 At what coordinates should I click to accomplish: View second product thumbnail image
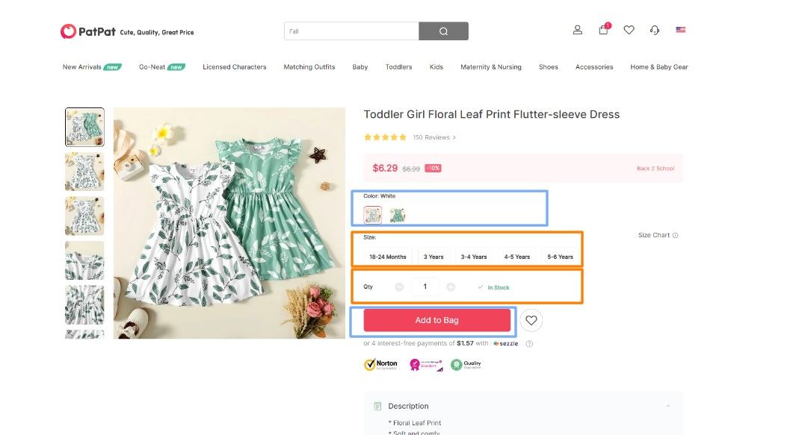coord(84,172)
